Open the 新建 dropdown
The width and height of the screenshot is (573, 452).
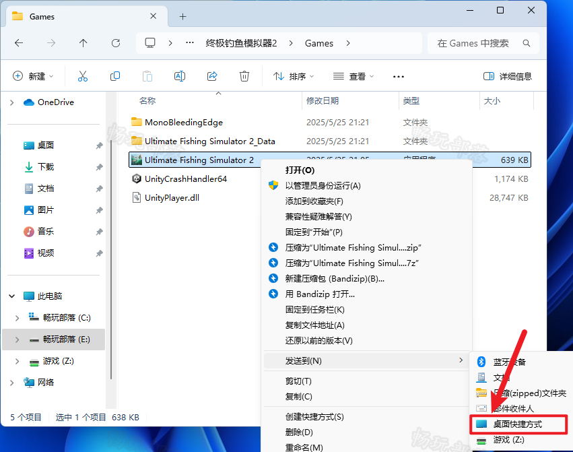(x=33, y=76)
